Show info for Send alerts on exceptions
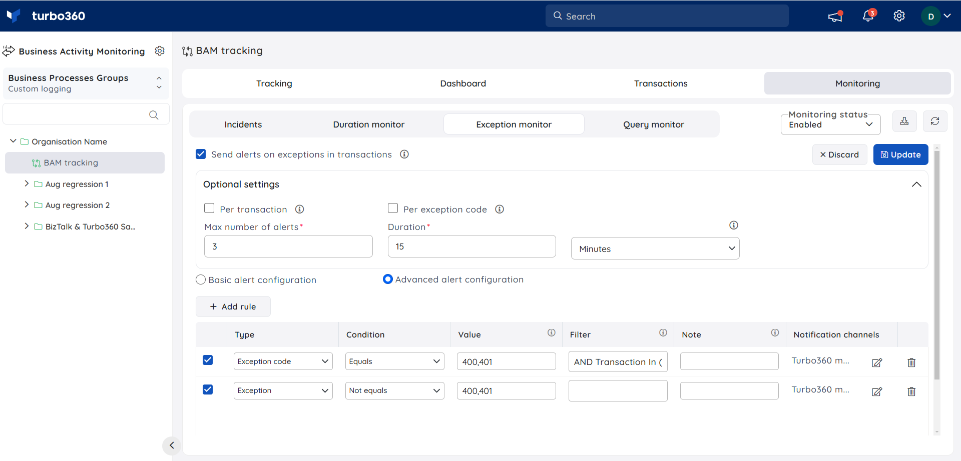Image resolution: width=961 pixels, height=461 pixels. (x=404, y=154)
